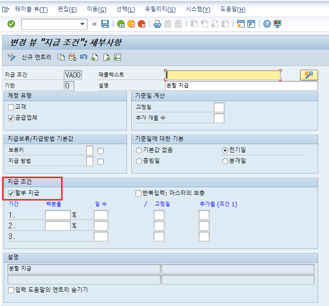Open the 도움말(H) menu
This screenshot has height=306, width=329.
point(233,9)
